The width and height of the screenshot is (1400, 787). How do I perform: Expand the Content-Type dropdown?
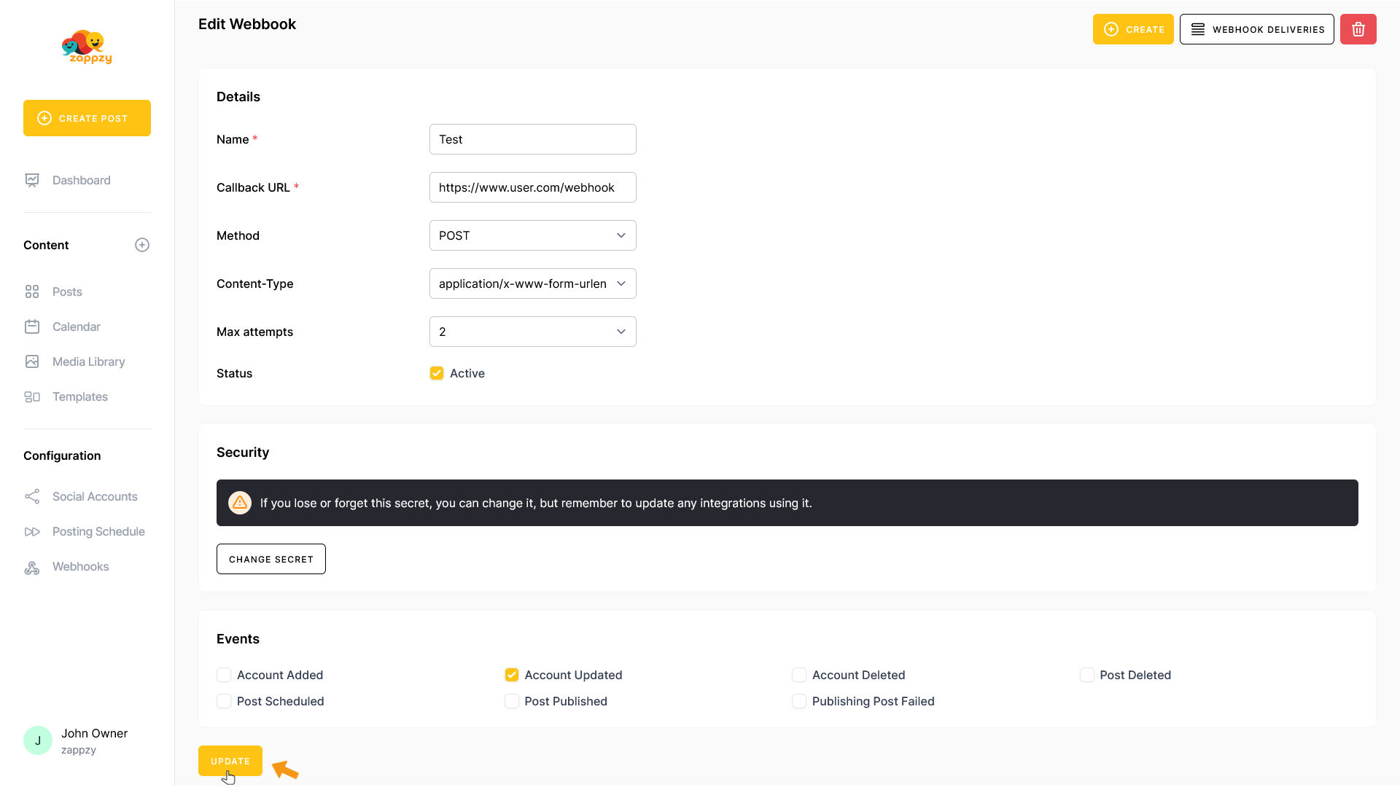pos(532,283)
